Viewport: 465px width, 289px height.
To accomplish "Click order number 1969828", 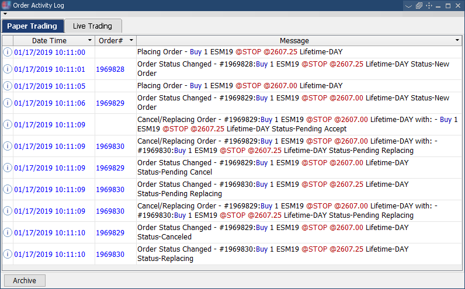I will coord(110,69).
